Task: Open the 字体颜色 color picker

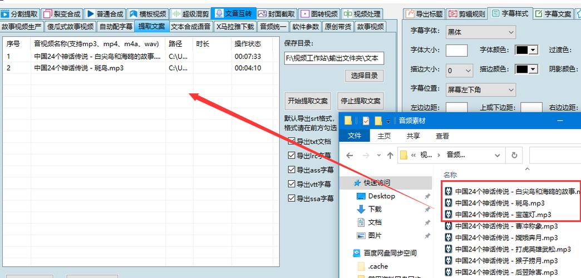Action: coord(526,51)
